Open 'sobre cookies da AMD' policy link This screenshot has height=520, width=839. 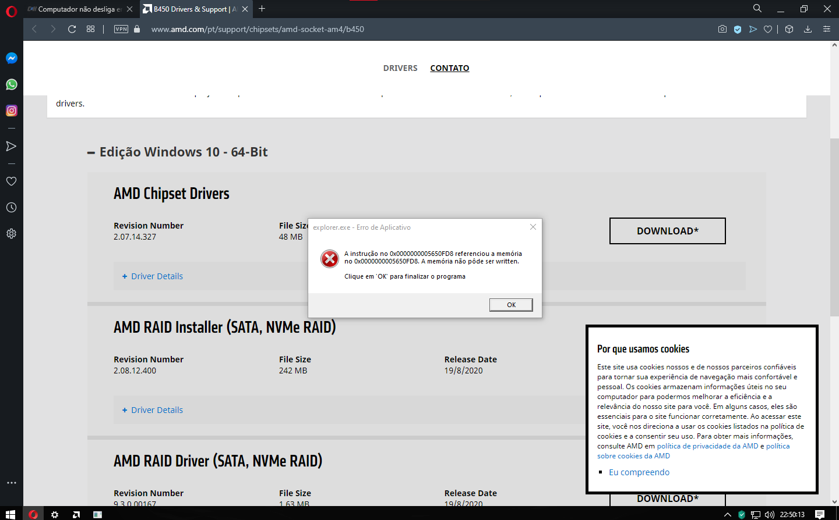tap(633, 456)
